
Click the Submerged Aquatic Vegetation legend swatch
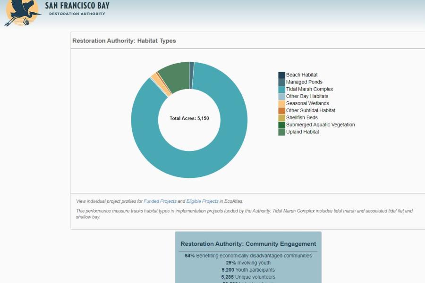281,125
